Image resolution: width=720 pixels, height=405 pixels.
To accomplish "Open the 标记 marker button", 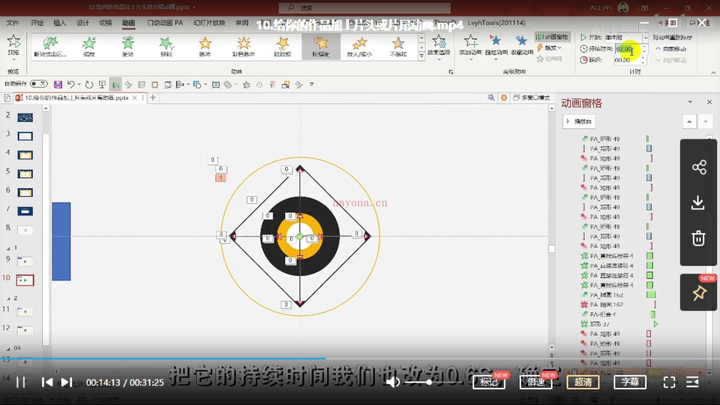I will pyautogui.click(x=489, y=382).
